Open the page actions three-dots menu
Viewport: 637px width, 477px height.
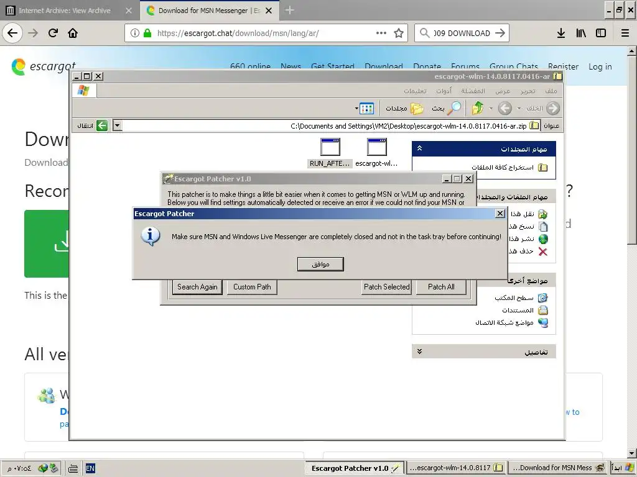[381, 33]
